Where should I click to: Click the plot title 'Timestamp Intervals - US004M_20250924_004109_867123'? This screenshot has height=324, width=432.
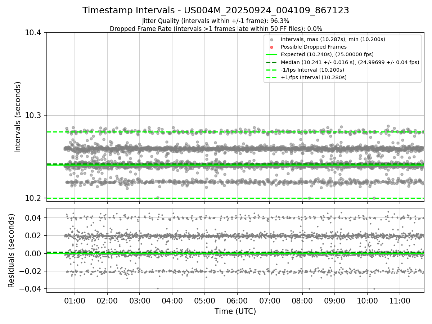pyautogui.click(x=216, y=10)
